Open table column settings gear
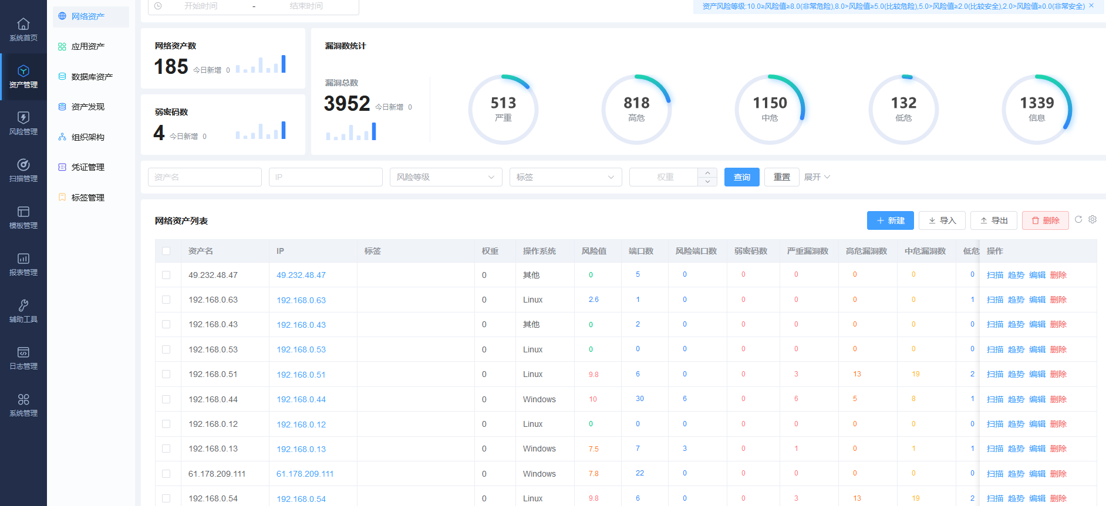Viewport: 1106px width, 506px height. click(x=1092, y=219)
